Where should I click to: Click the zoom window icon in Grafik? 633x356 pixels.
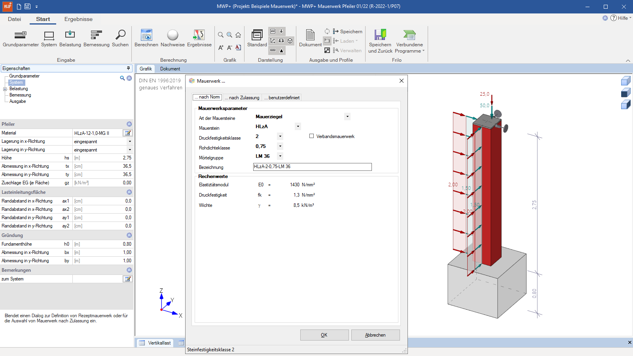coord(229,35)
